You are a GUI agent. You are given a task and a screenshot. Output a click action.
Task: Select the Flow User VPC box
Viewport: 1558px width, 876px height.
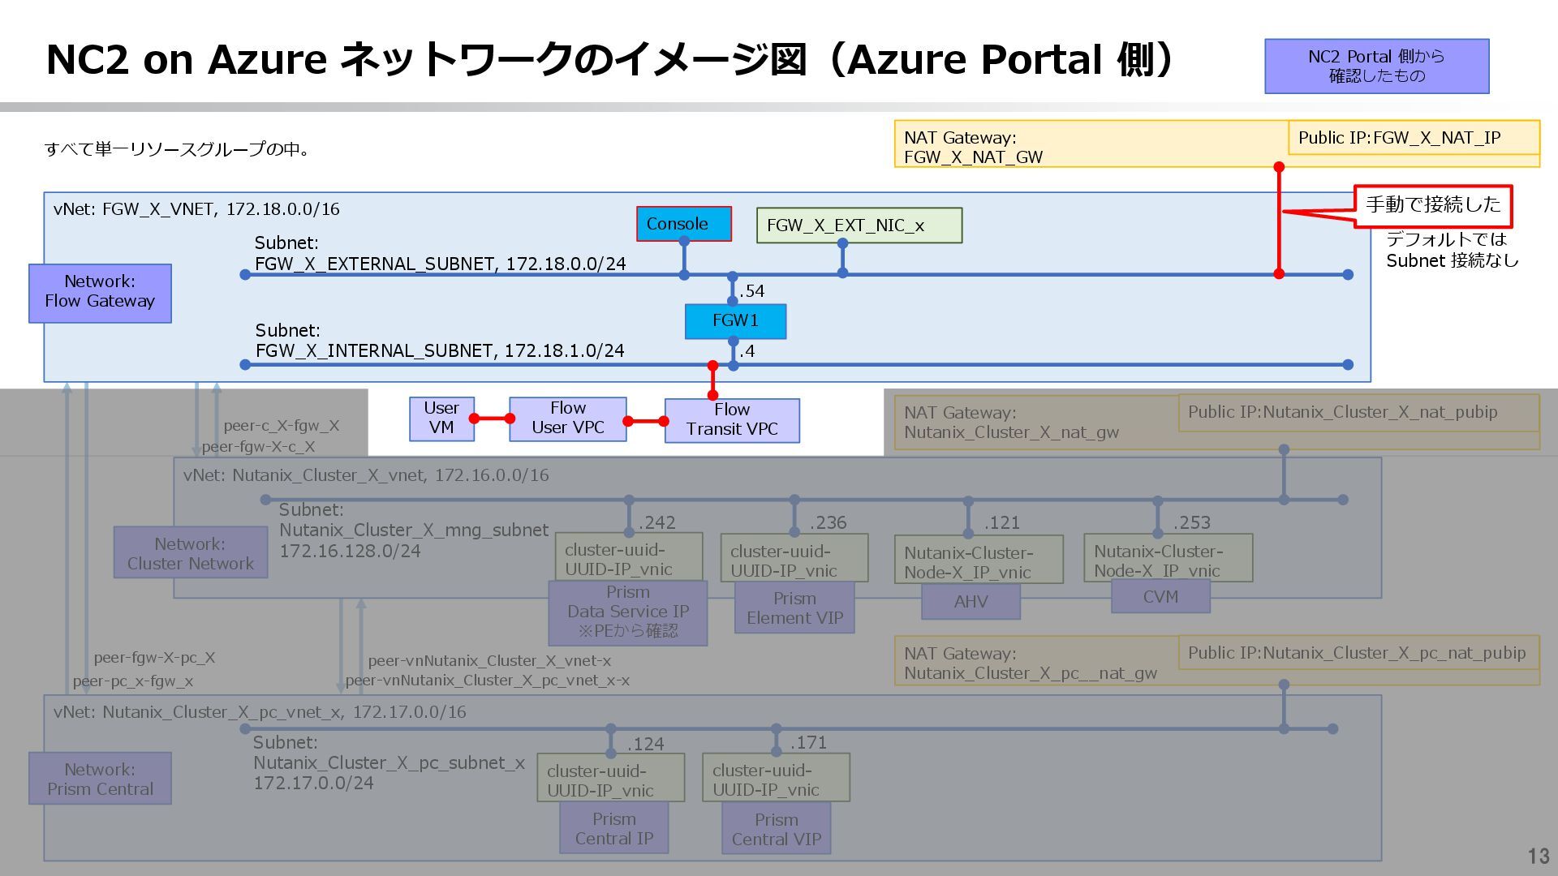(x=568, y=419)
